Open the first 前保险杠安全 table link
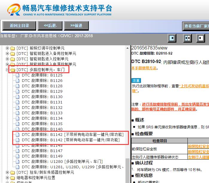 pos(199,146)
